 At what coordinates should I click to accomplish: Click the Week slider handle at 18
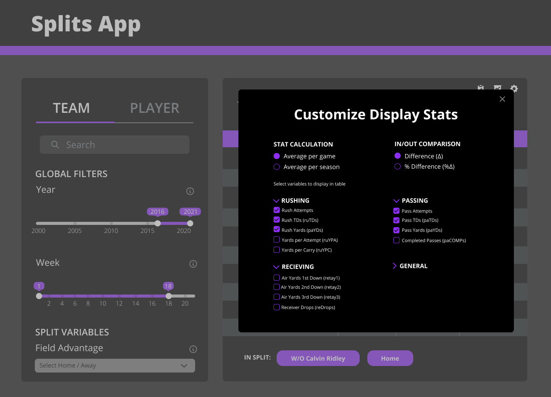(x=169, y=296)
